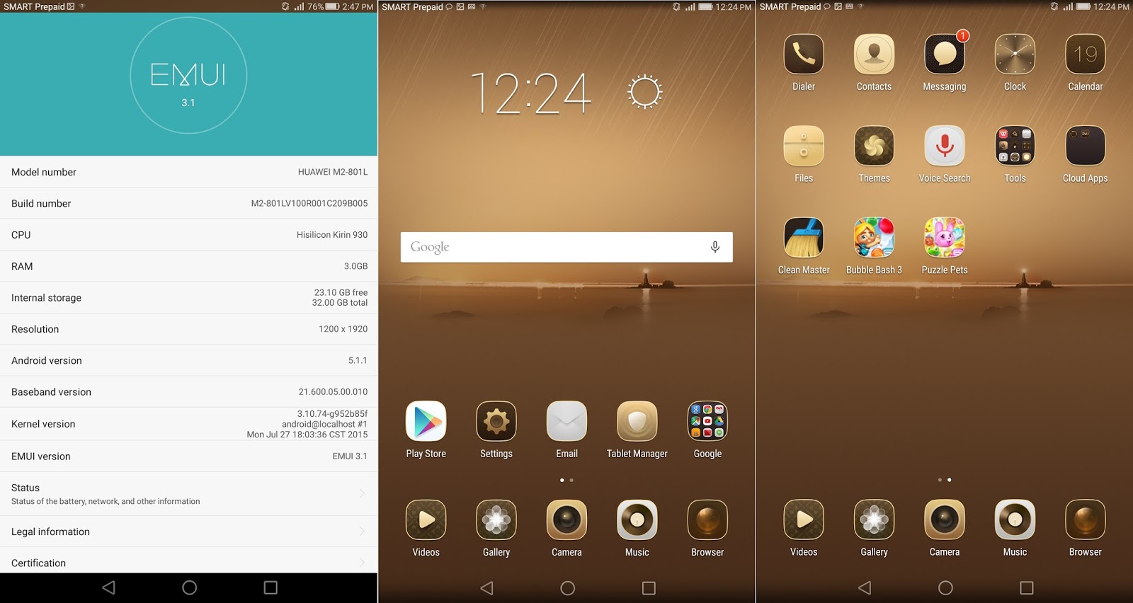Screen dimensions: 1133x603
Task: Open Videos in middle screen dock
Action: 426,520
